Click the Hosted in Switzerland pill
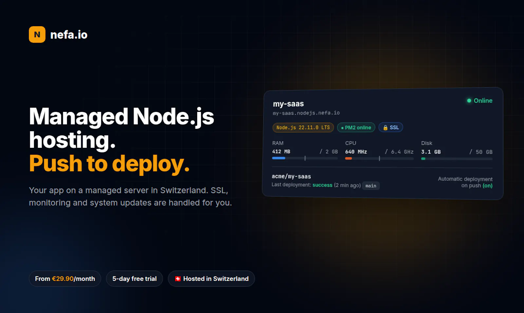Screen dimensions: 524x313 211,279
